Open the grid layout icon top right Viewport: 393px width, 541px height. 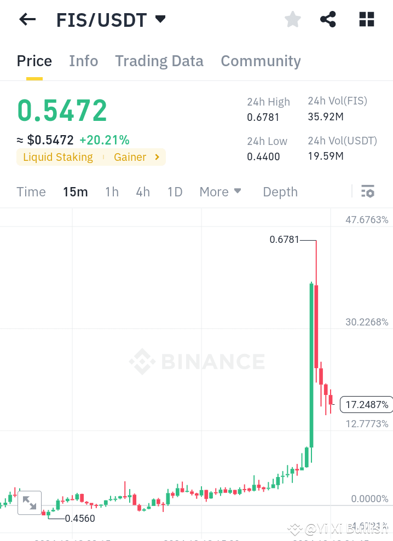coord(366,19)
